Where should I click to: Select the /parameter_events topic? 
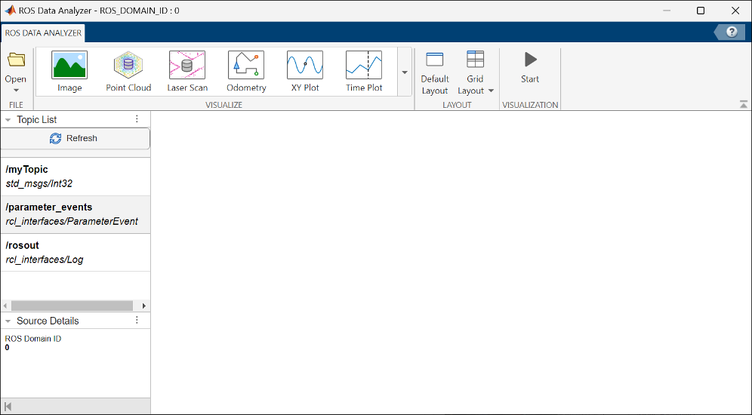(x=76, y=215)
